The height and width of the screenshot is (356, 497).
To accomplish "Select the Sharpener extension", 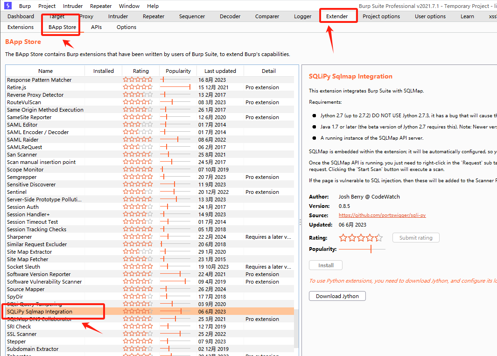I will pos(150,237).
